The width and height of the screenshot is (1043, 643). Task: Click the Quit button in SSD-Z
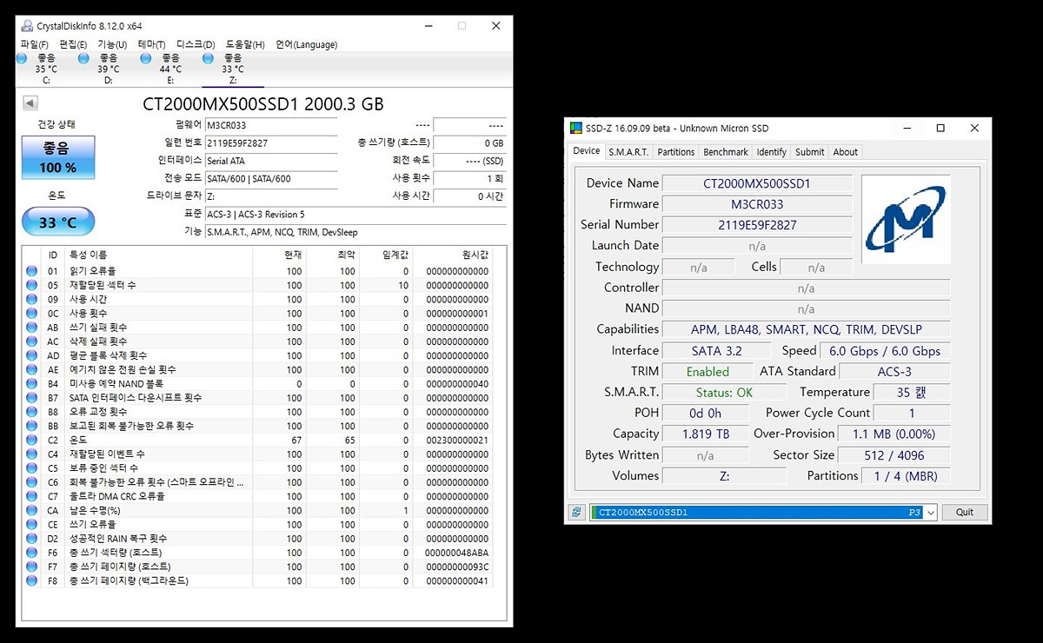pos(965,512)
